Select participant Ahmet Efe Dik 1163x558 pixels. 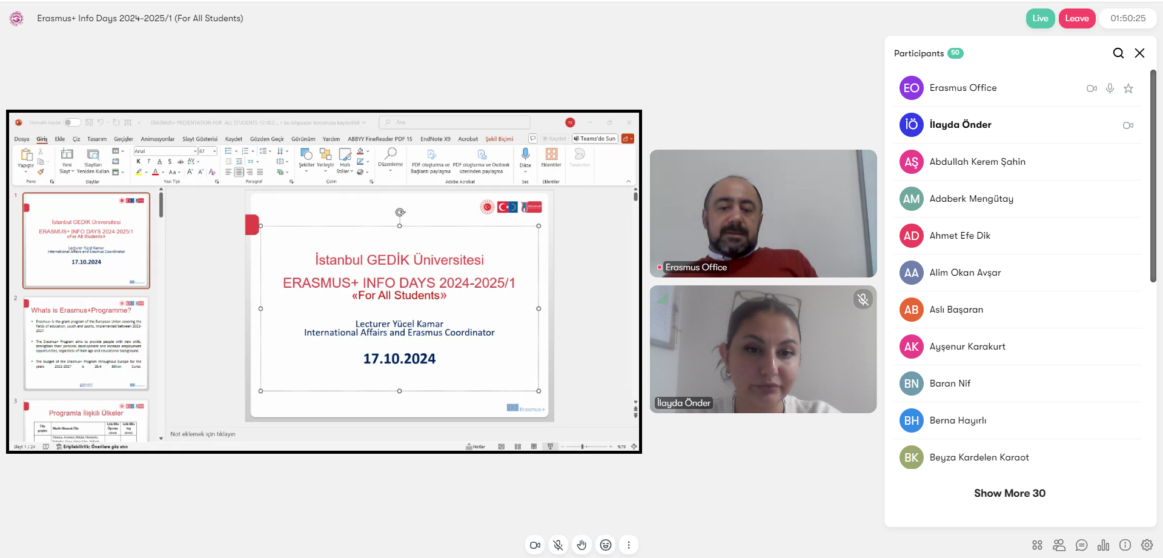[1018, 236]
